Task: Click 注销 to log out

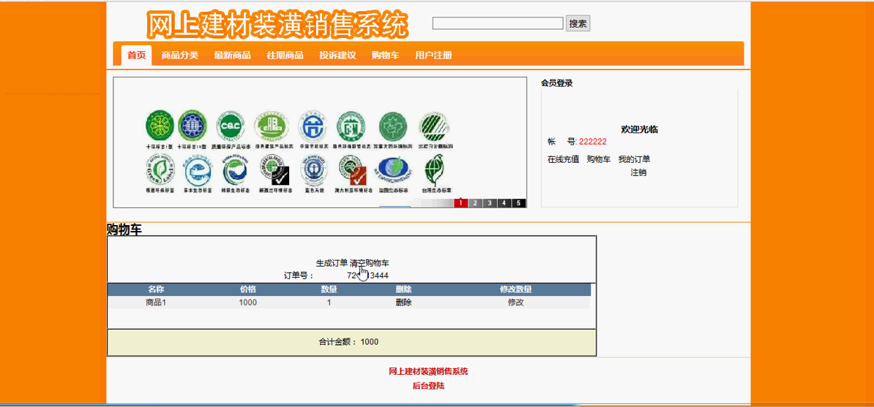Action: tap(639, 172)
